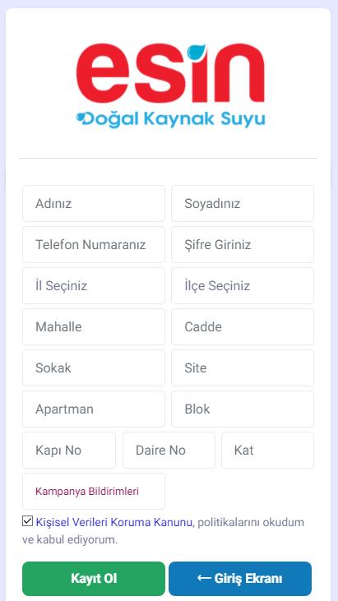Focus the Site text box
The height and width of the screenshot is (601, 338).
tap(243, 368)
